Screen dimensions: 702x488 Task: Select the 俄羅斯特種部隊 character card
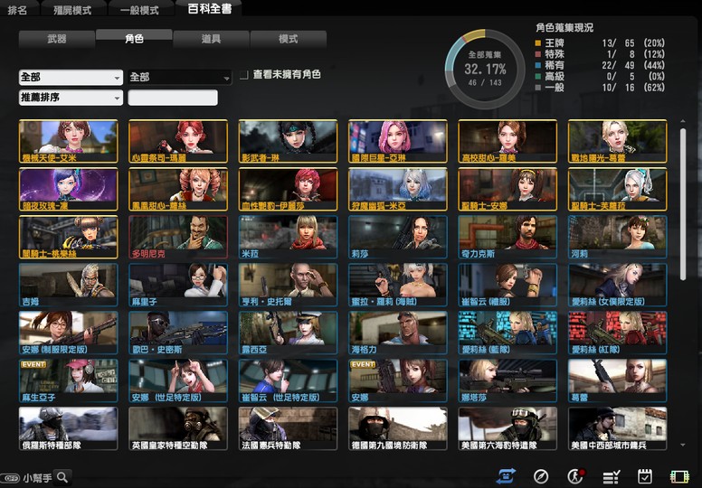68,428
